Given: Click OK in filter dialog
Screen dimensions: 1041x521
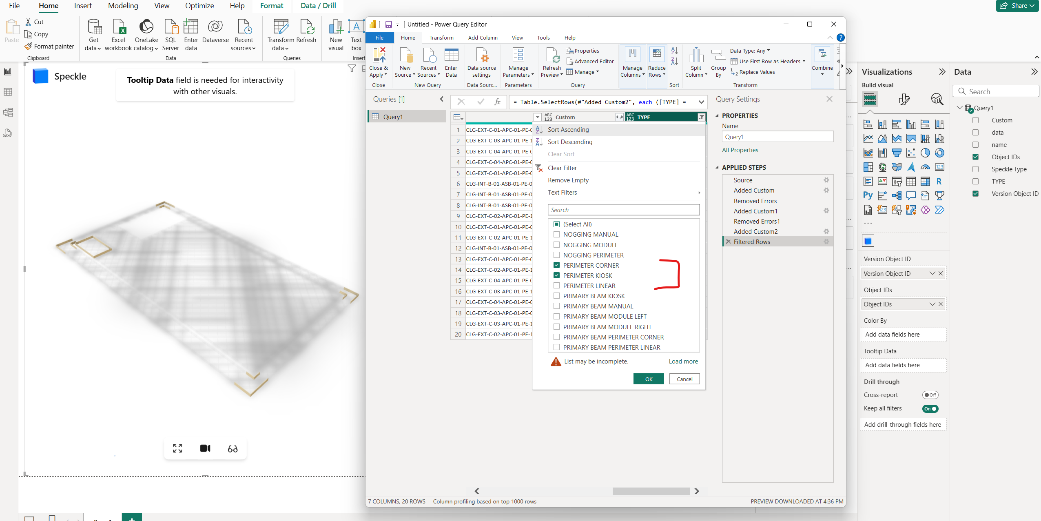Looking at the screenshot, I should click(x=649, y=379).
